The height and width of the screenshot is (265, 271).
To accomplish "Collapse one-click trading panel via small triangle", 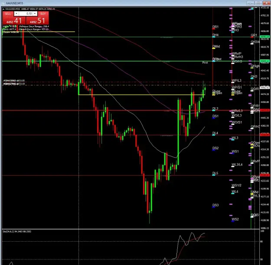I will click(x=3, y=9).
